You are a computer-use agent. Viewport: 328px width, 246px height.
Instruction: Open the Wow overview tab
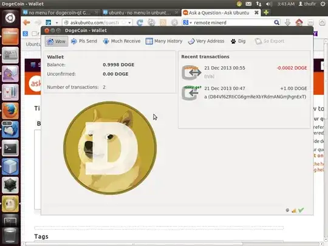click(56, 41)
